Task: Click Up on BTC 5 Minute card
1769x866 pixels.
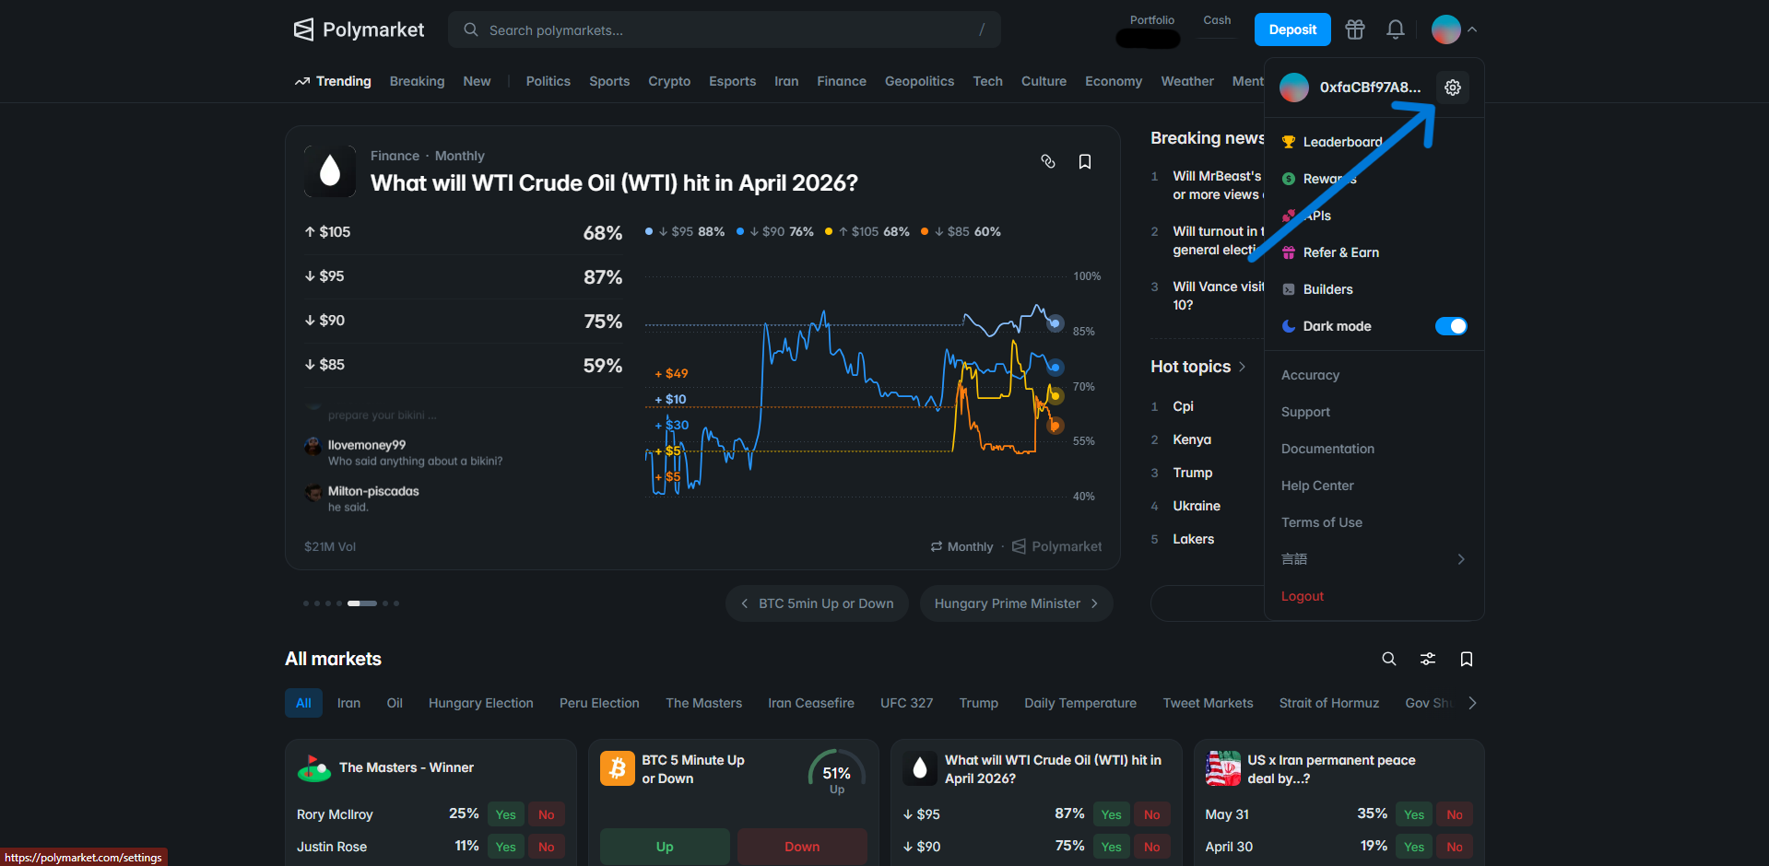Action: pyautogui.click(x=665, y=847)
